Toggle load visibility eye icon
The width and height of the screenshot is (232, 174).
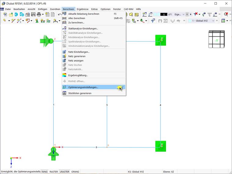pos(204,14)
